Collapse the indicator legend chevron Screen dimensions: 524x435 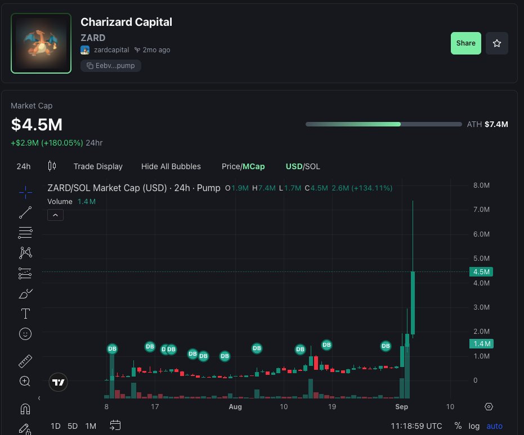56,215
